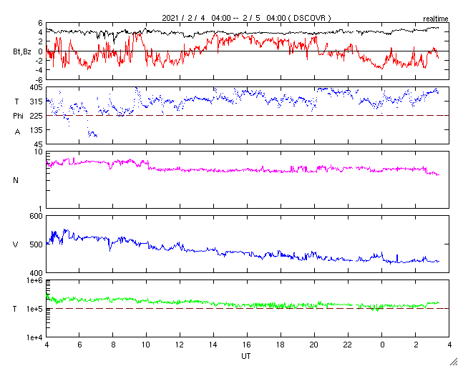This screenshot has width=458, height=366.
Task: Click the "1e+6" tick on the temperature axis
Action: point(34,280)
